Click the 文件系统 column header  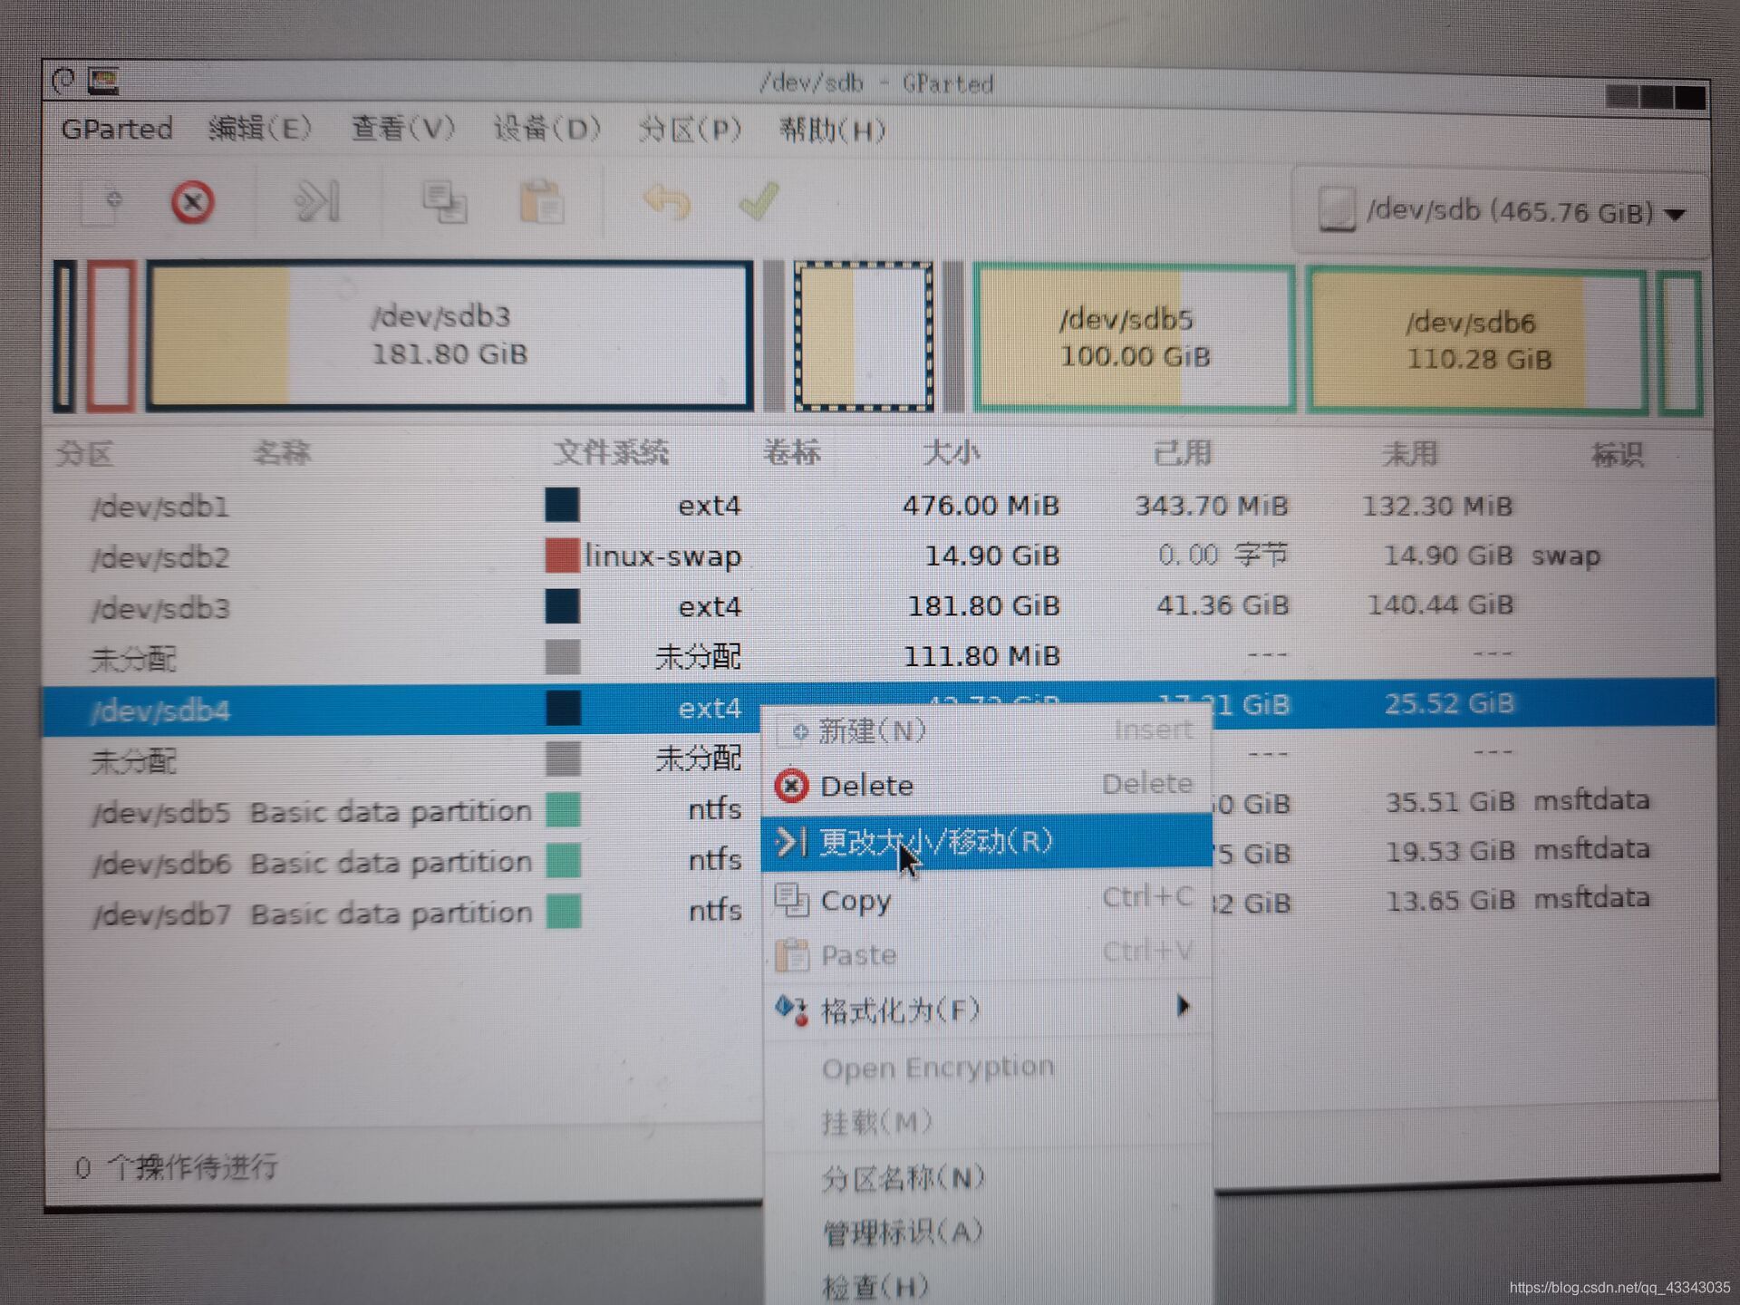coord(611,451)
